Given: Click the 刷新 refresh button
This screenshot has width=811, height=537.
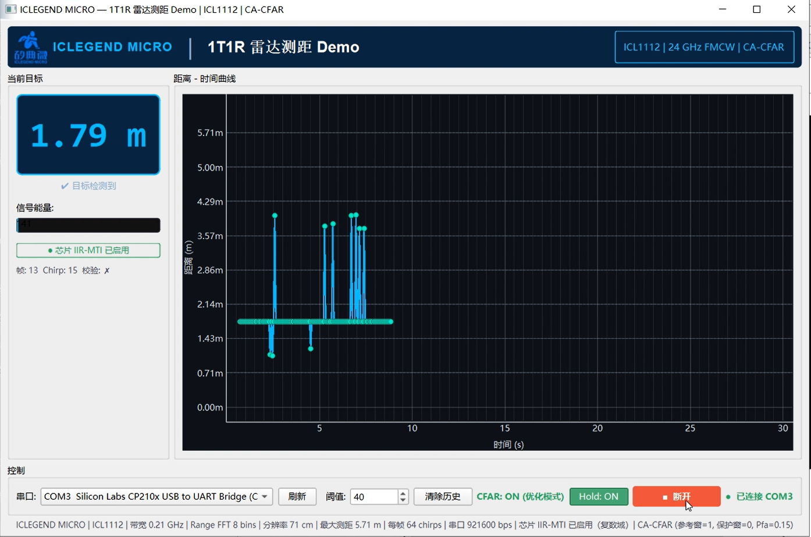Looking at the screenshot, I should [x=297, y=497].
